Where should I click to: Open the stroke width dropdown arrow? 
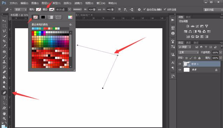tap(69, 9)
